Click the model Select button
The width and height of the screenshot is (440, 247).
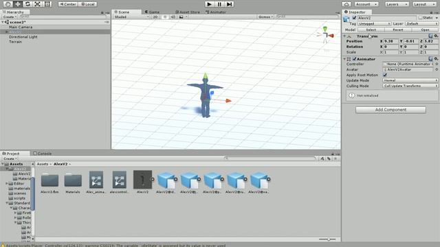pyautogui.click(x=371, y=30)
